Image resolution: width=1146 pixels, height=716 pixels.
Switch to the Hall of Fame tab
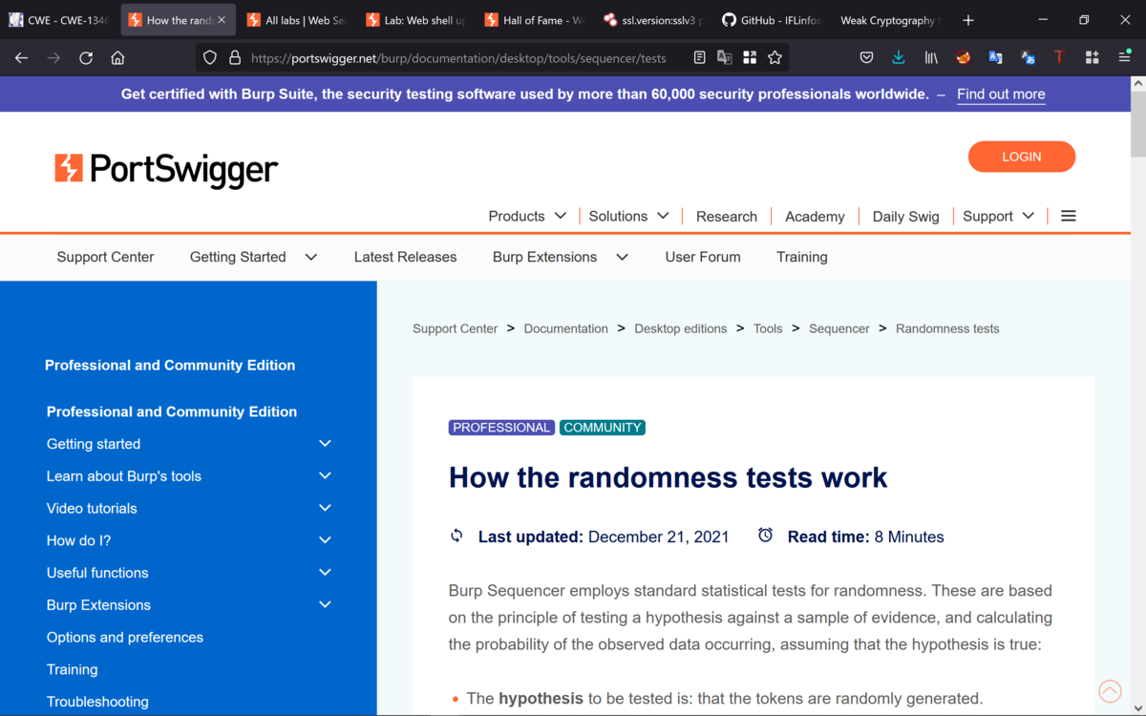534,20
